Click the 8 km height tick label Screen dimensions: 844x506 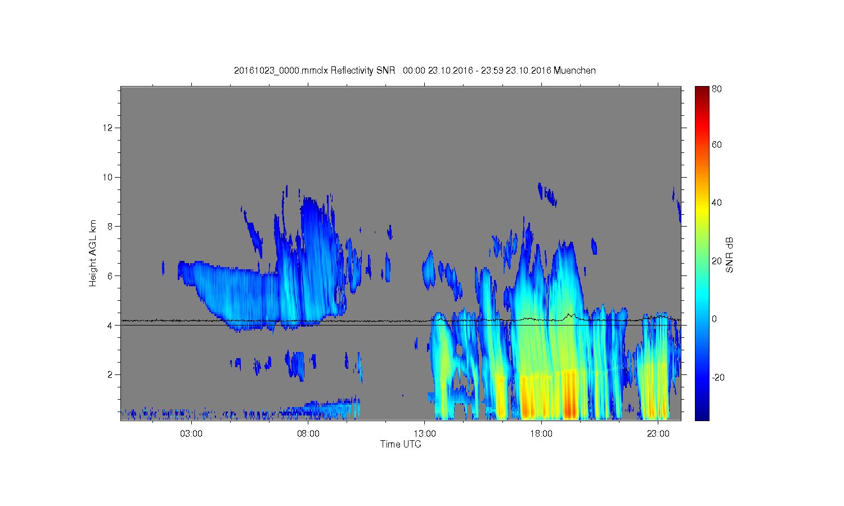[x=111, y=227]
